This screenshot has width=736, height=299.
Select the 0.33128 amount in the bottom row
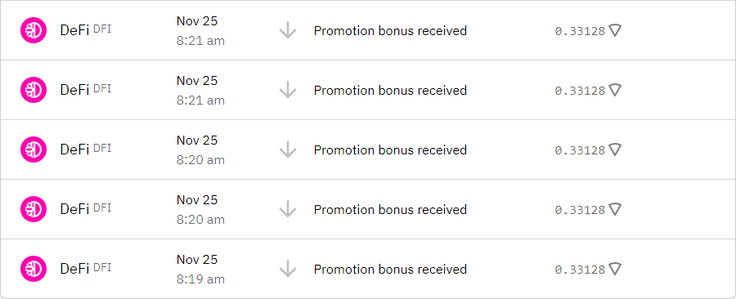[x=580, y=270]
